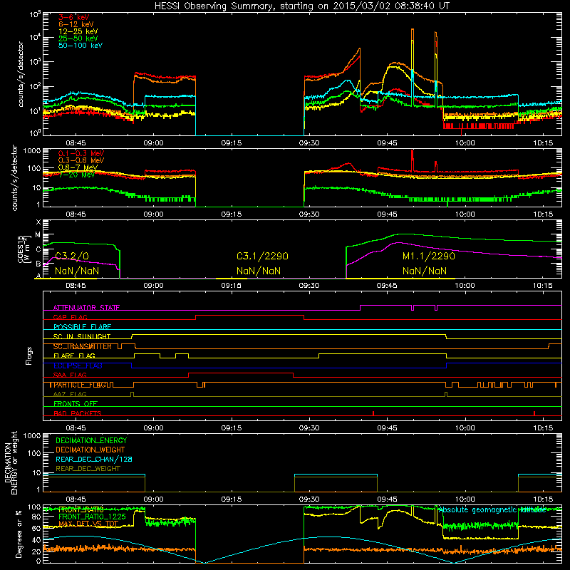Click the POSSIBLE_FLARE flag label
Viewport: 570px width, 570px height.
pos(82,327)
